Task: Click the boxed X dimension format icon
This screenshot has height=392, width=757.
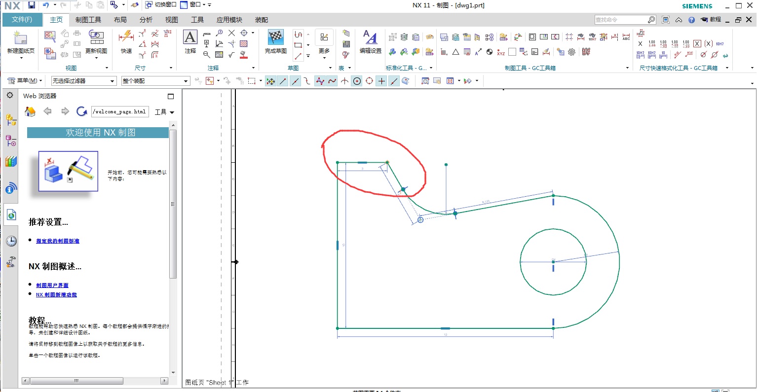Action: [x=697, y=44]
